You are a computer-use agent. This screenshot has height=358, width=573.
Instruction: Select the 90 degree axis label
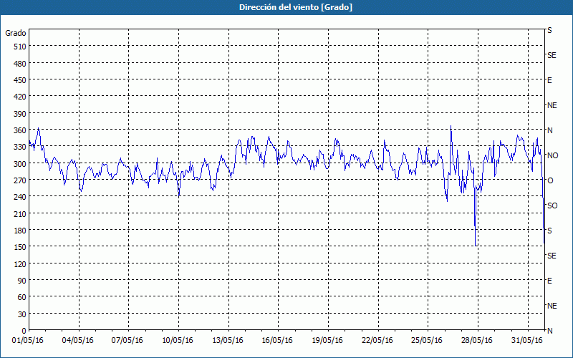[22, 281]
